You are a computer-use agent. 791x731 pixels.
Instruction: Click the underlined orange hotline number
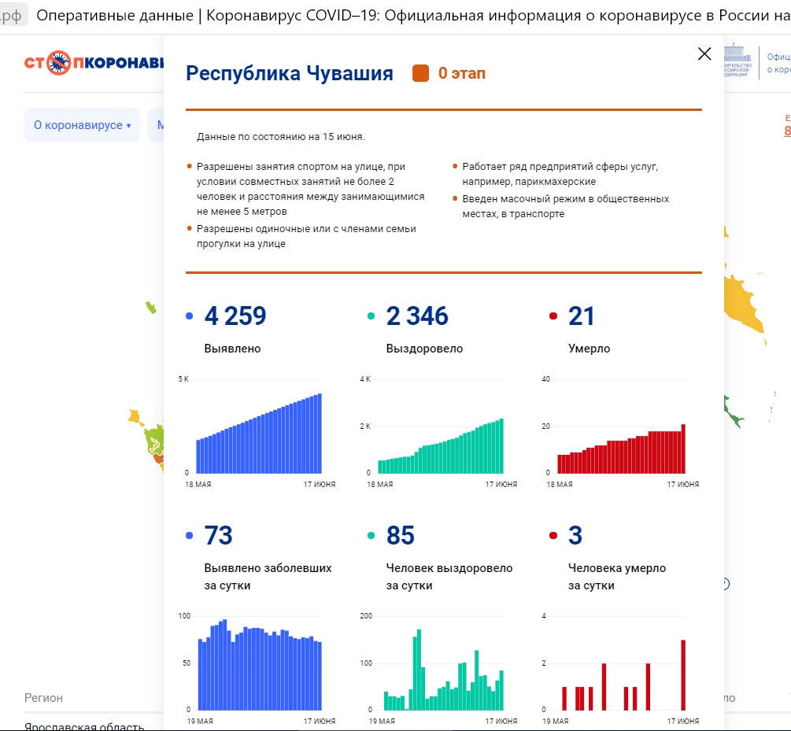[786, 131]
